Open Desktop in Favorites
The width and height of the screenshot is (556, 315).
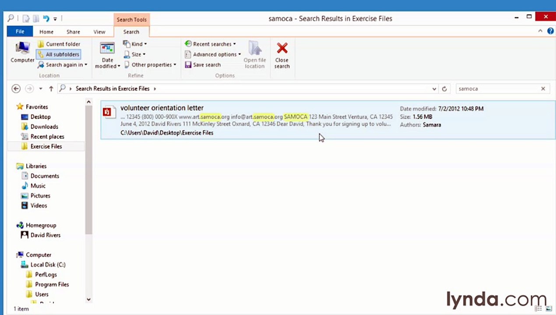pos(40,117)
